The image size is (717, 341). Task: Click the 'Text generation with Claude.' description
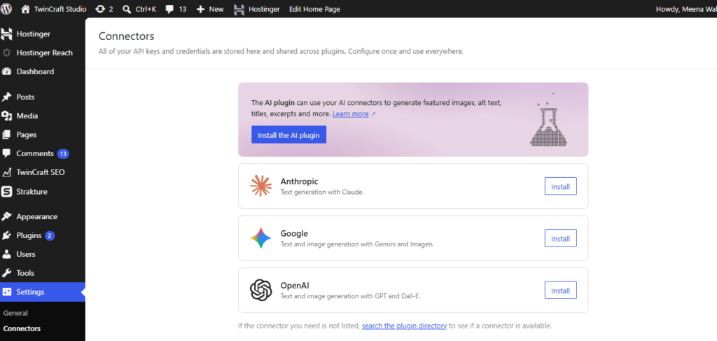[322, 192]
